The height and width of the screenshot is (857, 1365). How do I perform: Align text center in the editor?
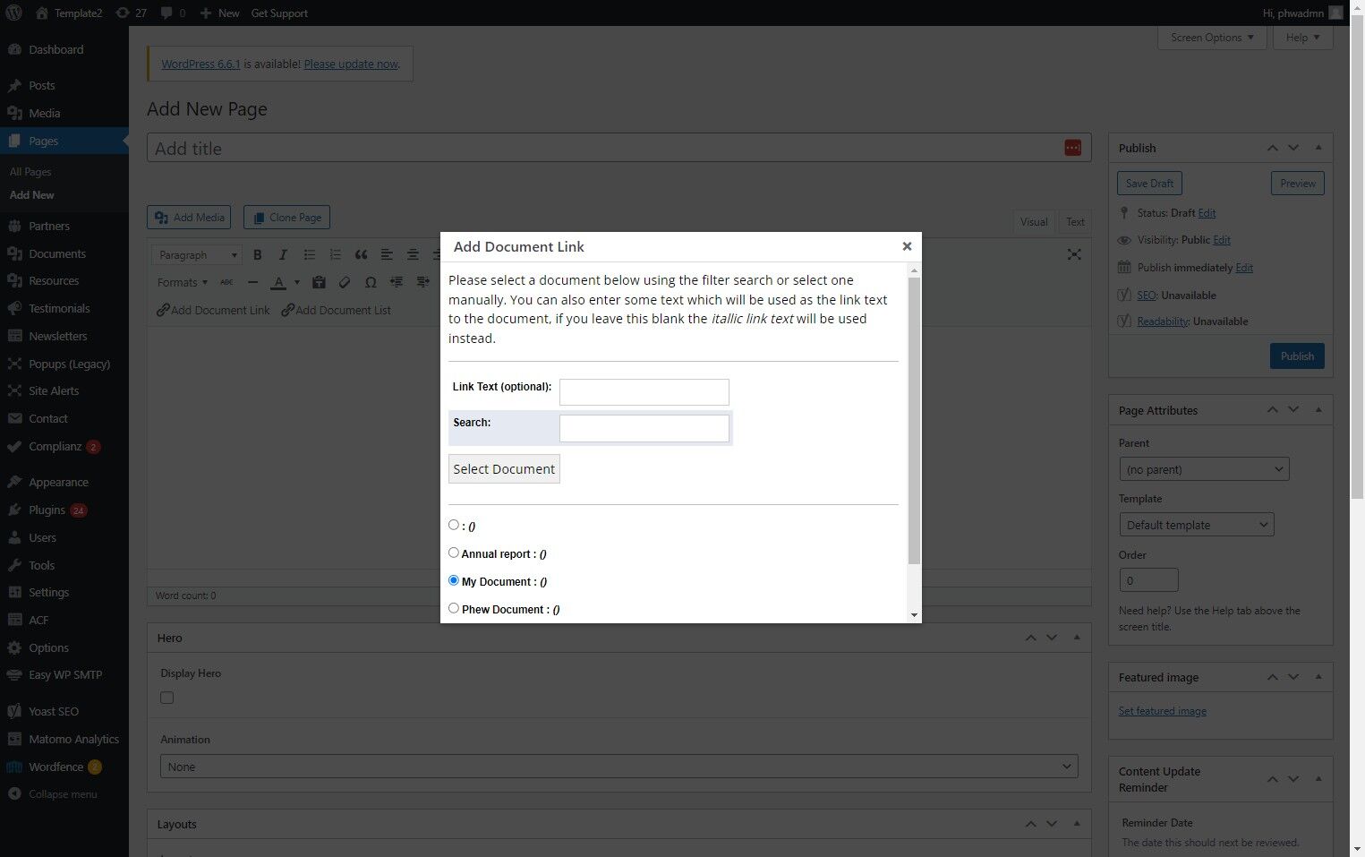point(413,255)
